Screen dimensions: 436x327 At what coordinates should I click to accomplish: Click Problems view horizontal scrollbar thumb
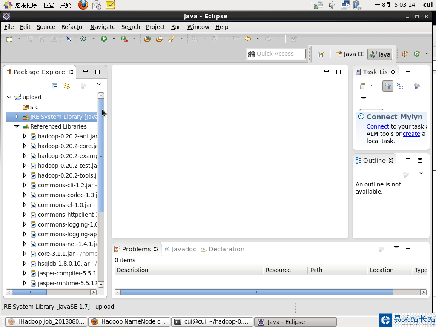[257, 292]
